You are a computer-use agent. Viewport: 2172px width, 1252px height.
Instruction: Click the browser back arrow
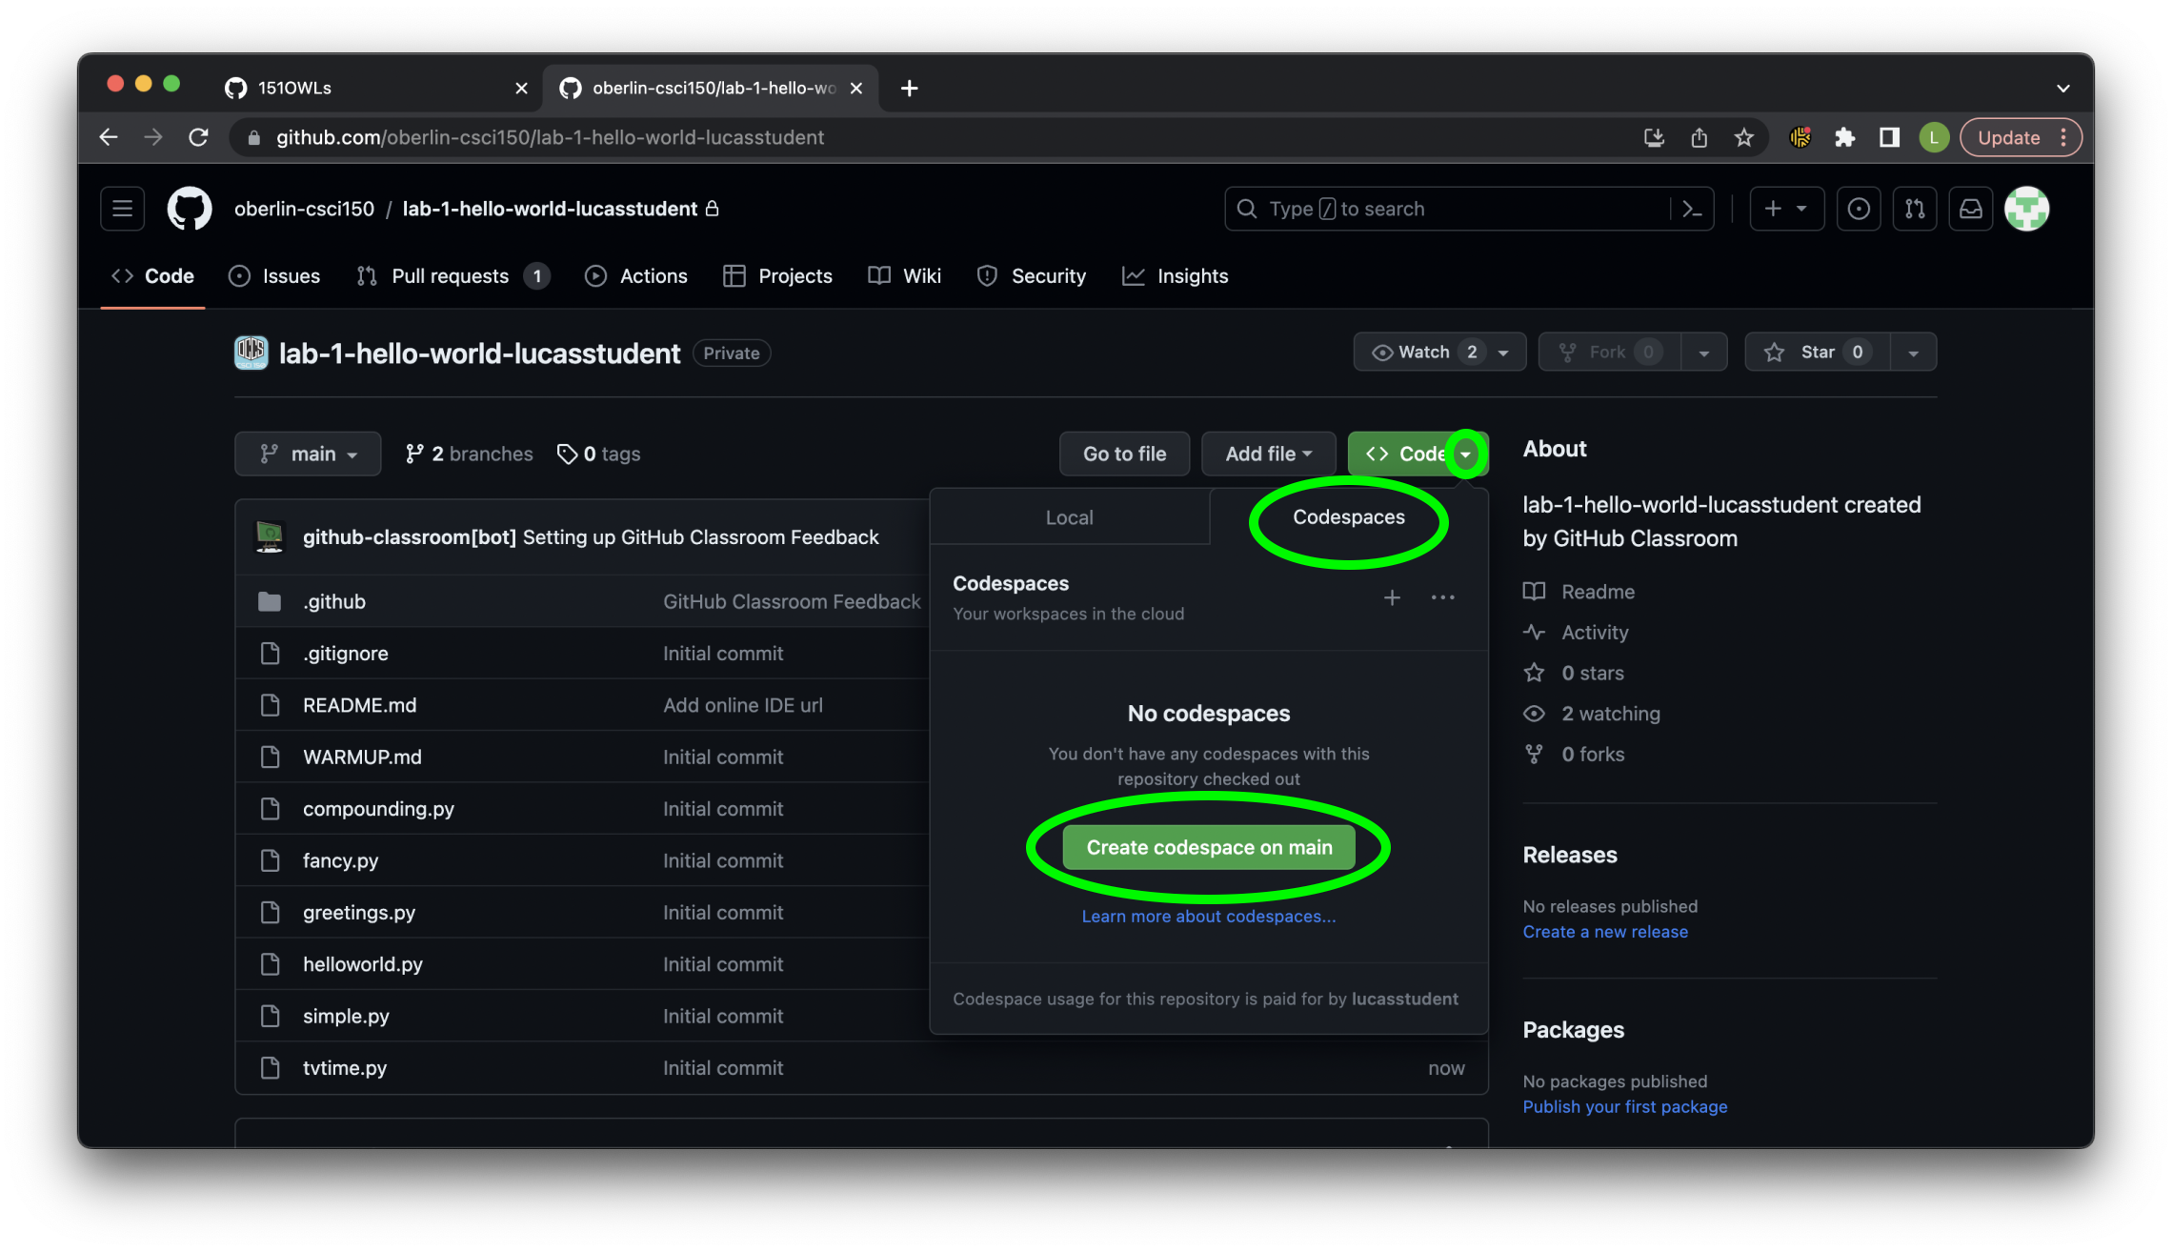click(x=109, y=137)
